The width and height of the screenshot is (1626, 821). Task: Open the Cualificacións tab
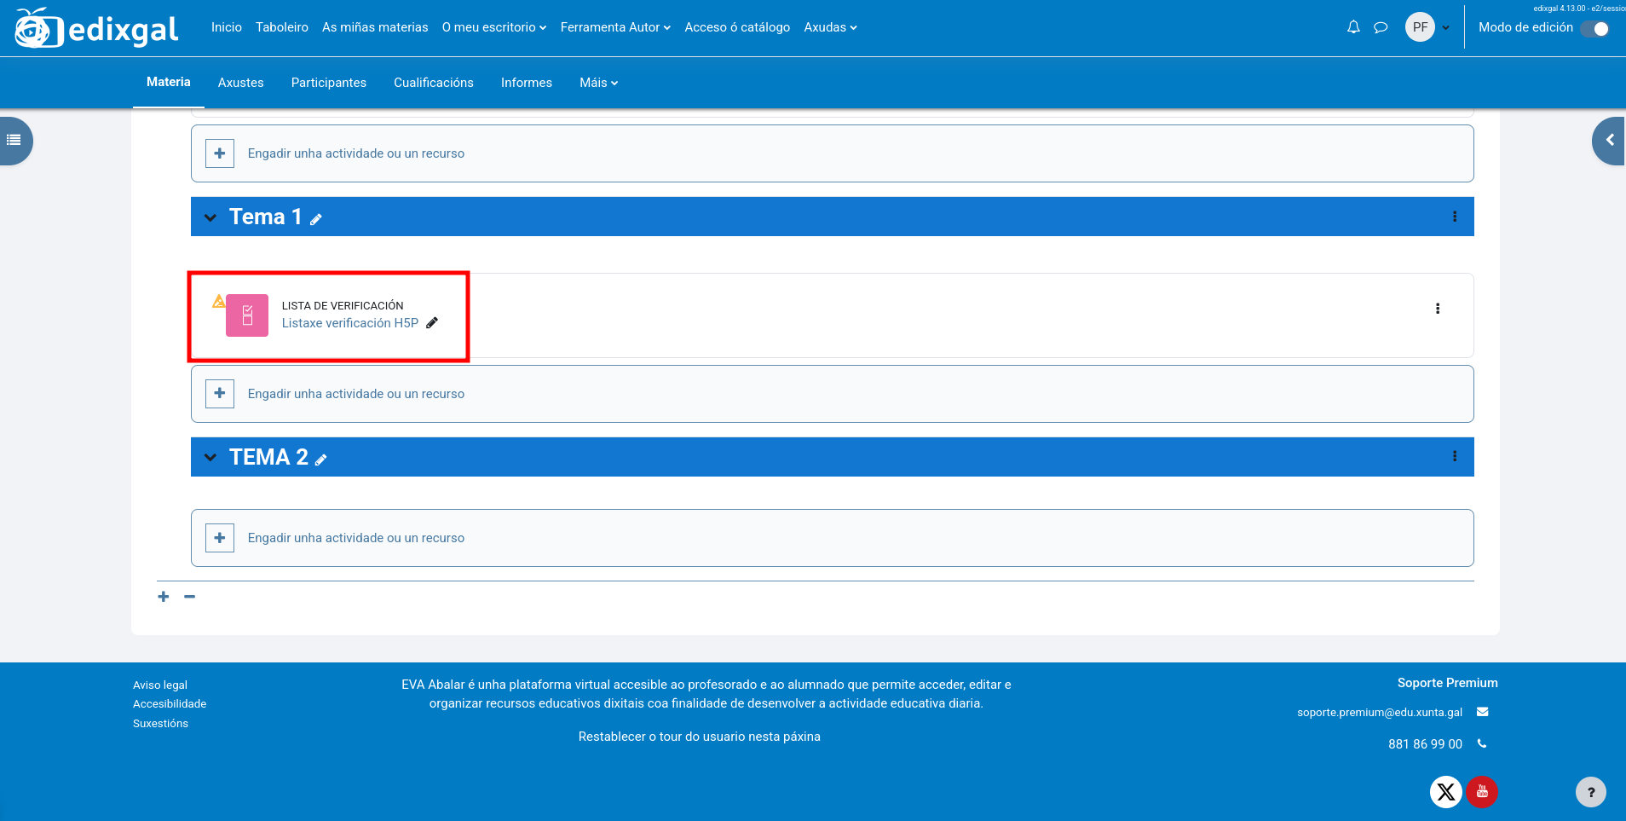pyautogui.click(x=433, y=83)
